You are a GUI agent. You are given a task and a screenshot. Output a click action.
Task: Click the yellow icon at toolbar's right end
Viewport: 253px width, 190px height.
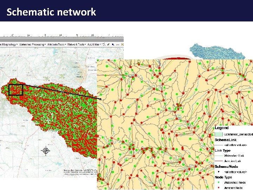122,44
